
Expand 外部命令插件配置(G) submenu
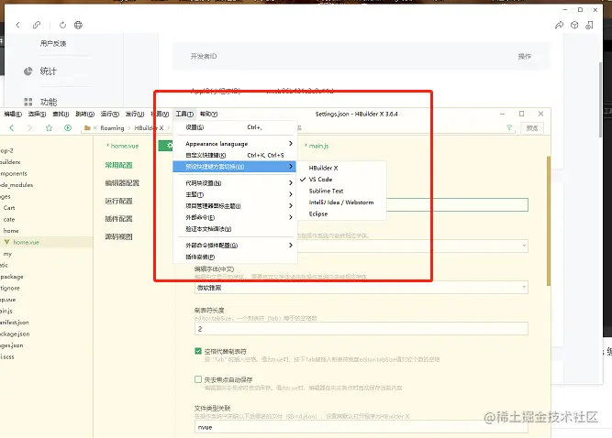pyautogui.click(x=235, y=246)
